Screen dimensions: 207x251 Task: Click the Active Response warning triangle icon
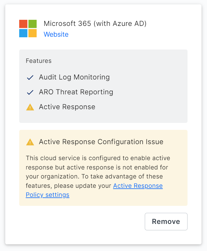click(x=30, y=107)
